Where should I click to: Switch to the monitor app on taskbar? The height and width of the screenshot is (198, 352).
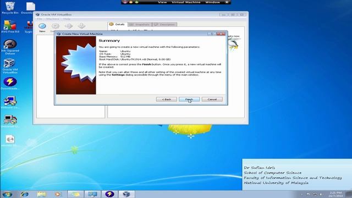click(92, 194)
